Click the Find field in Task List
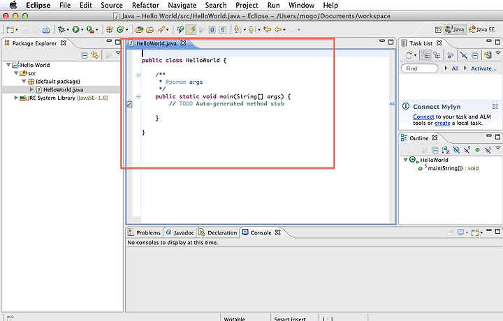The height and width of the screenshot is (321, 503). 419,68
